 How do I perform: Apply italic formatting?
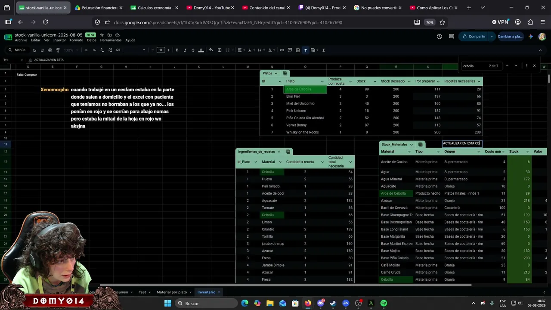[x=185, y=50]
